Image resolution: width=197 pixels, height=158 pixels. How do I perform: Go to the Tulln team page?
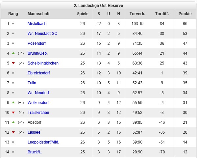(32, 83)
